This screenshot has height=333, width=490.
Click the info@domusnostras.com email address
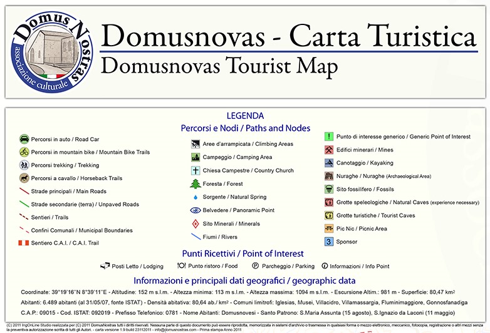click(x=174, y=330)
